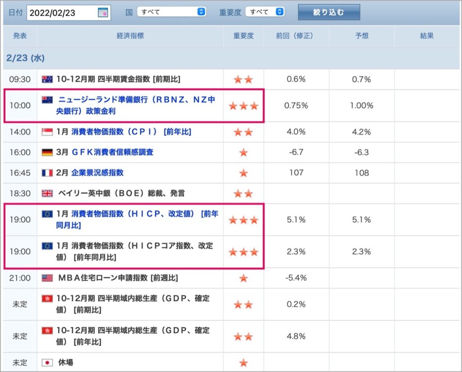Click the 休場 text in the last row
Screen dimensions: 462x372
click(66, 363)
